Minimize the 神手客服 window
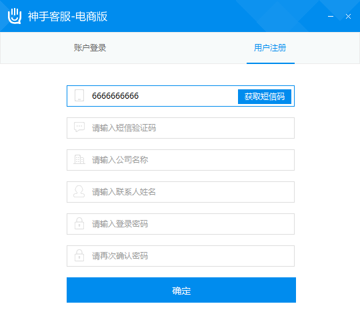Screen dimensions: 360x334 point(331,16)
